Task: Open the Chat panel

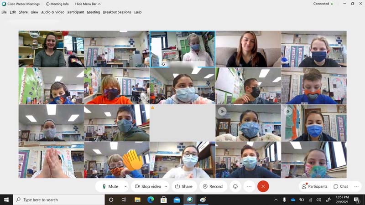Action: coord(341,186)
